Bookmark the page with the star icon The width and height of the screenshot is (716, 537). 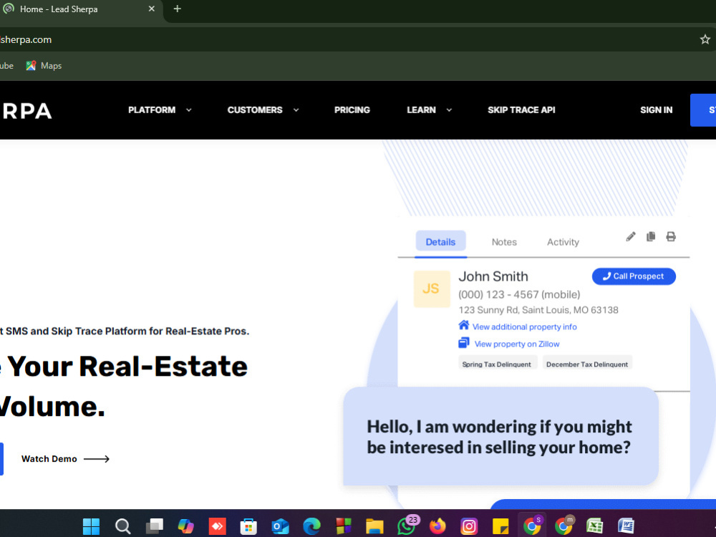tap(705, 39)
